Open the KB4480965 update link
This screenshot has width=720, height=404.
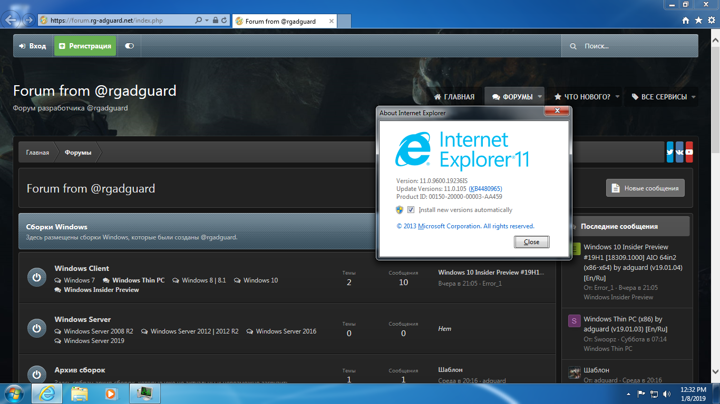(485, 189)
